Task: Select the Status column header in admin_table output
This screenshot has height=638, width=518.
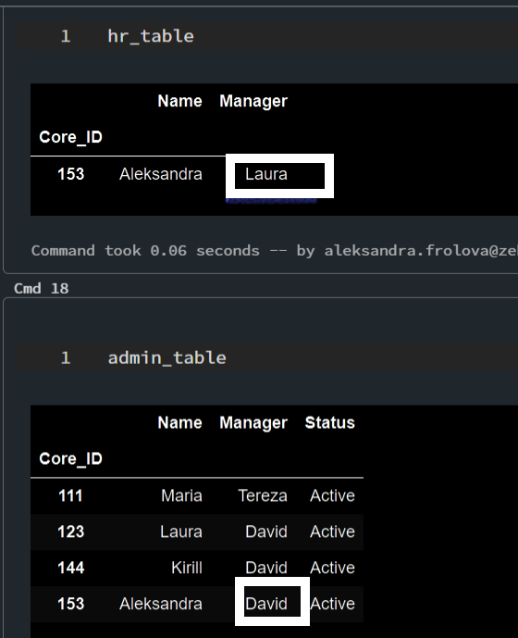Action: [x=329, y=423]
